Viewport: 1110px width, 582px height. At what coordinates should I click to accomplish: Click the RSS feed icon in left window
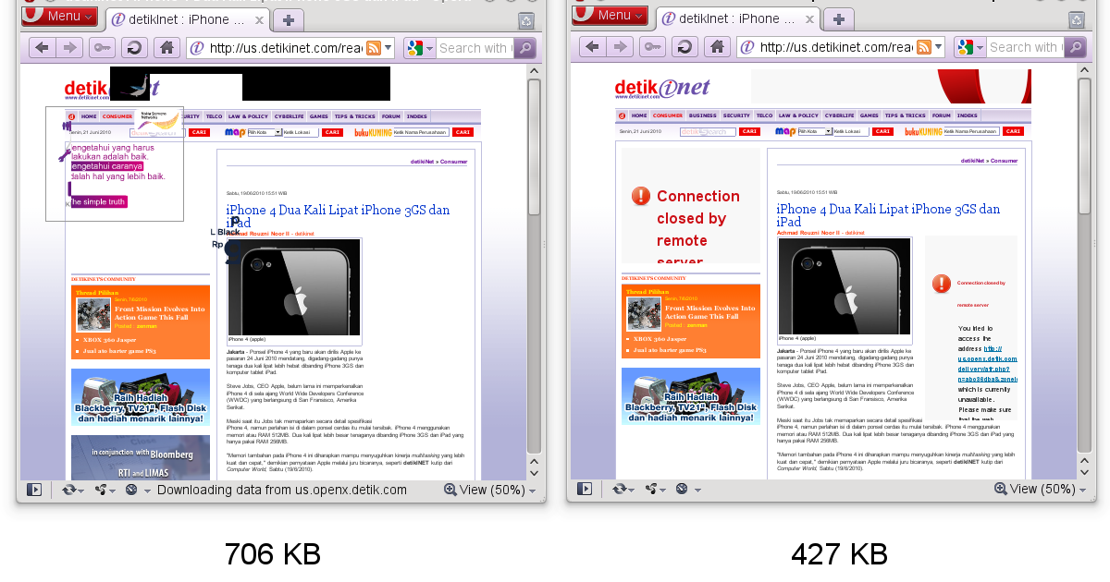tap(374, 48)
